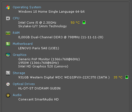Click the monitor Graphics icon
Screen dimensions: 132x112
(x=8, y=55)
